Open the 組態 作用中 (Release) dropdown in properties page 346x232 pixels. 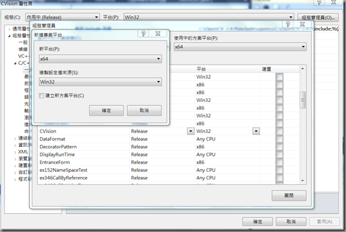point(63,17)
